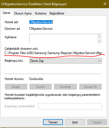Click the Açıklama scroll down arrow
Viewport: 109px width, 128px height.
[99, 41]
